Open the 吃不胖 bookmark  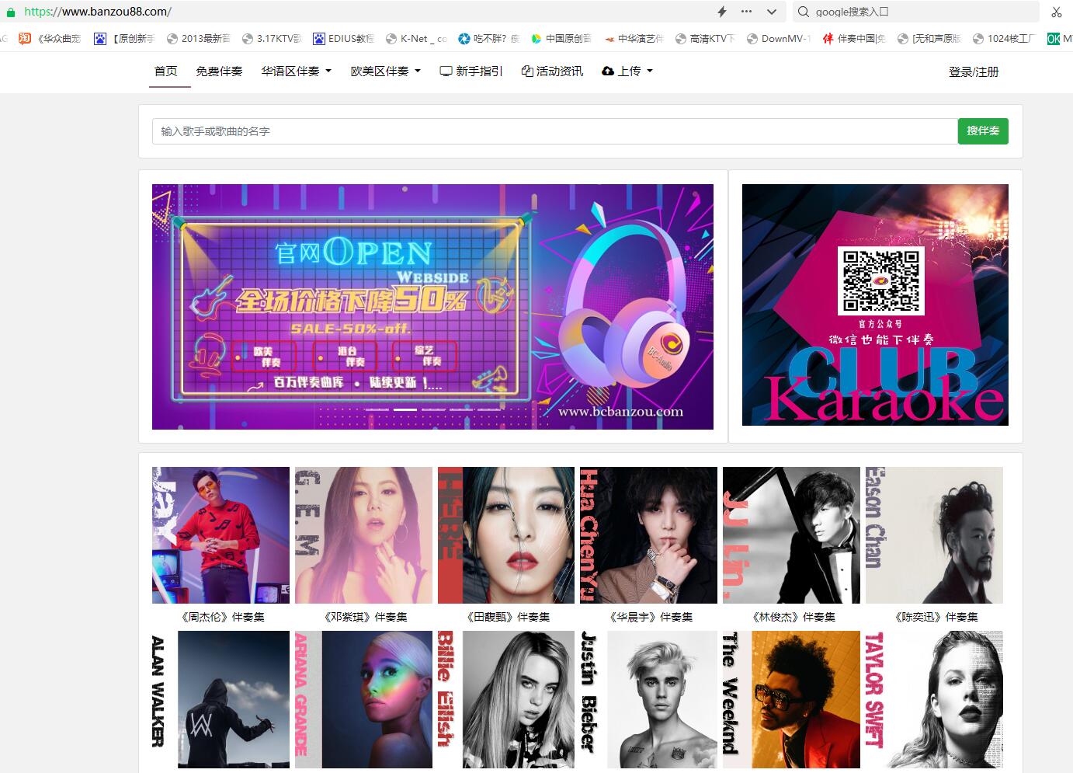[488, 38]
